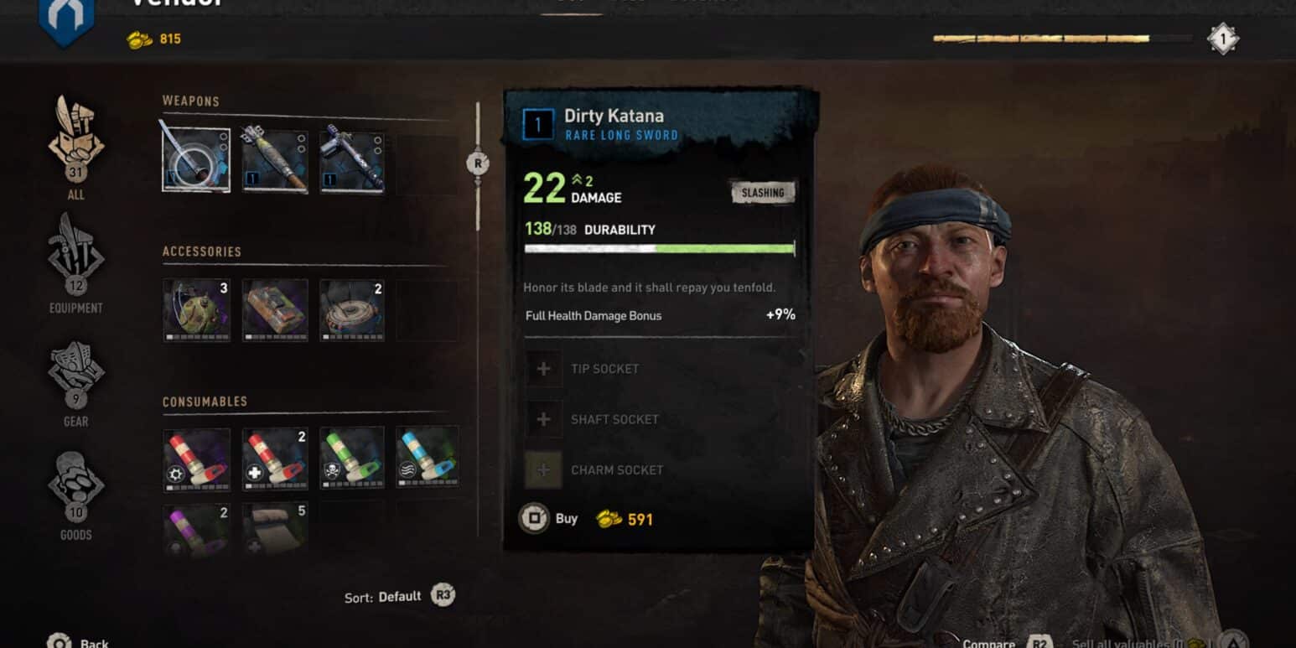Screen dimensions: 1296x648
Task: Select the green mine accessory with count 3
Action: point(197,310)
